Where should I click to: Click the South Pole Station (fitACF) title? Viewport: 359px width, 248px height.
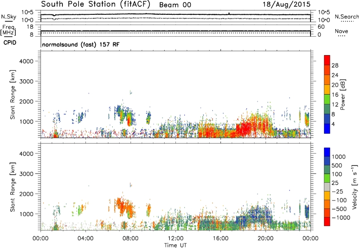[96, 4]
